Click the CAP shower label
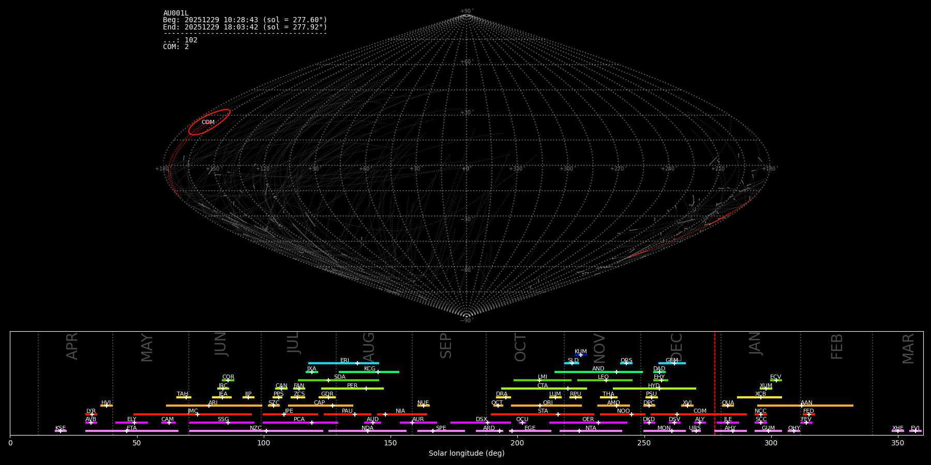The height and width of the screenshot is (465, 931). [x=320, y=403]
